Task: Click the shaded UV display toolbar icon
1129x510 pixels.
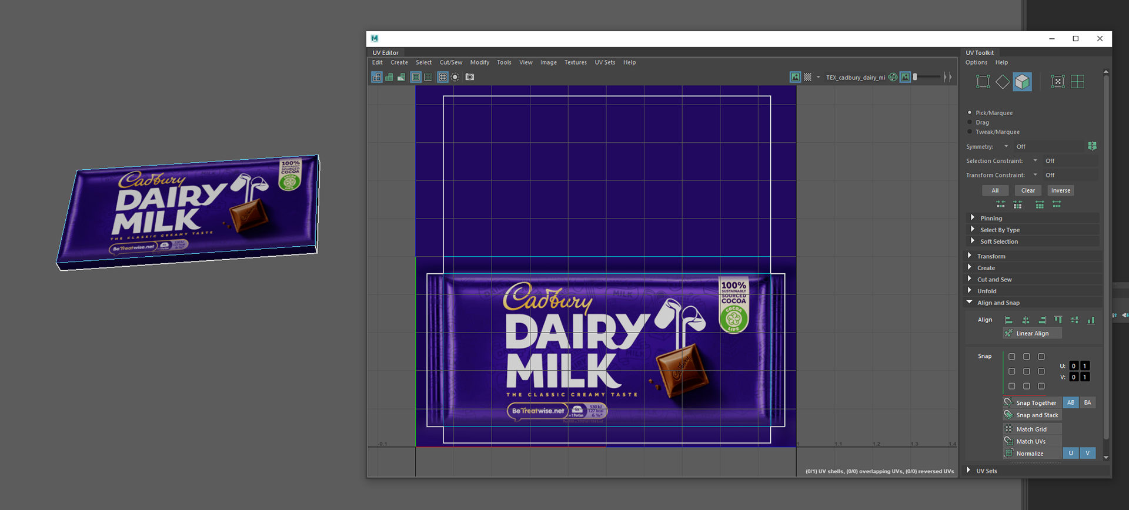Action: point(389,77)
